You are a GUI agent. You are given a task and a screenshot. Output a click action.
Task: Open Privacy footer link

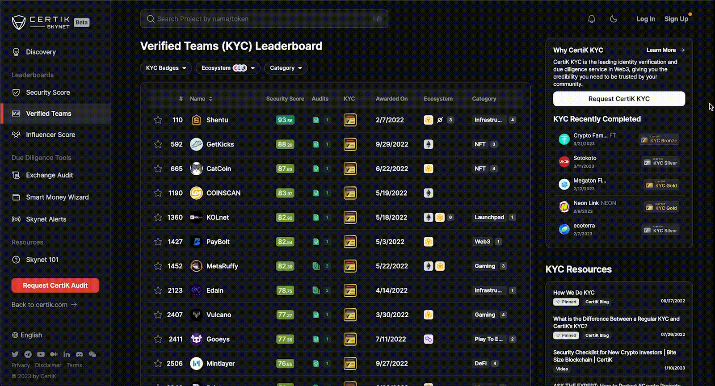pyautogui.click(x=21, y=365)
